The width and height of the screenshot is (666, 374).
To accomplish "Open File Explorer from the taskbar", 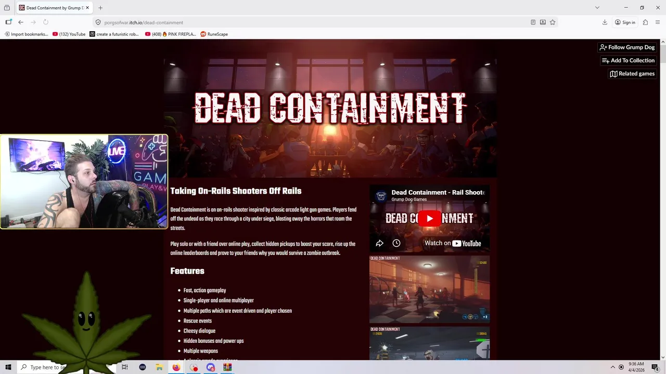I will click(159, 367).
